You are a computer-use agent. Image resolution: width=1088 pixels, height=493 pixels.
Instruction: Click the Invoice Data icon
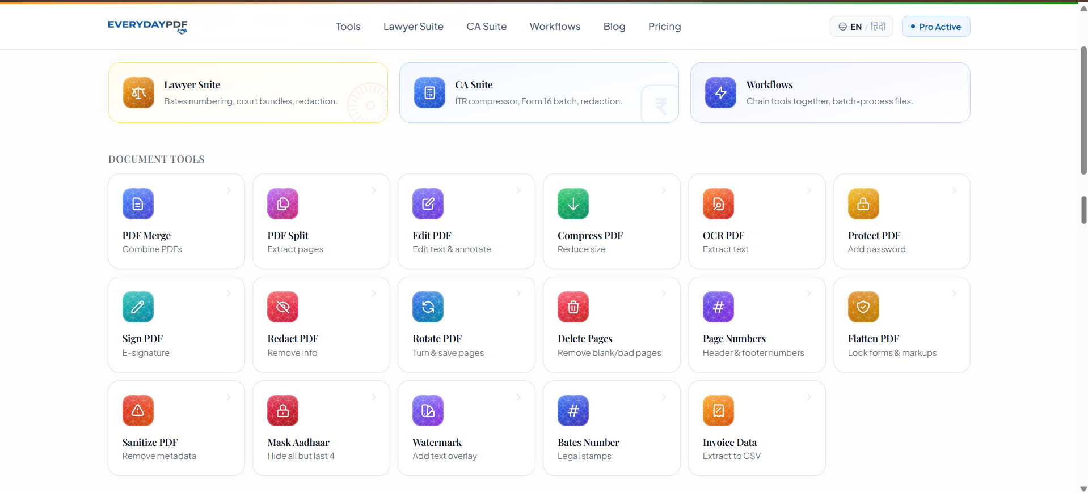[x=718, y=411]
